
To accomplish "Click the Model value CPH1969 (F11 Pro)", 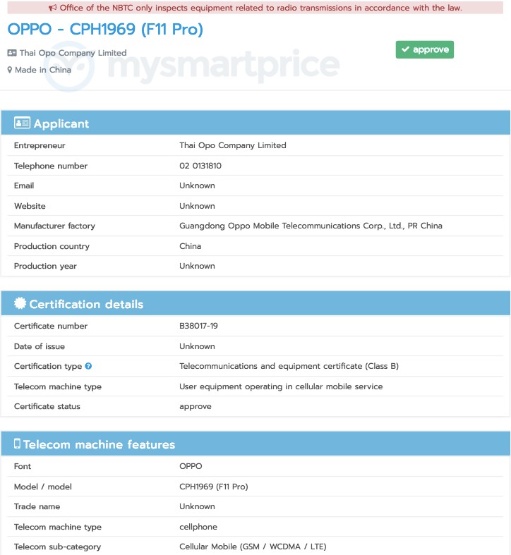I will [214, 487].
